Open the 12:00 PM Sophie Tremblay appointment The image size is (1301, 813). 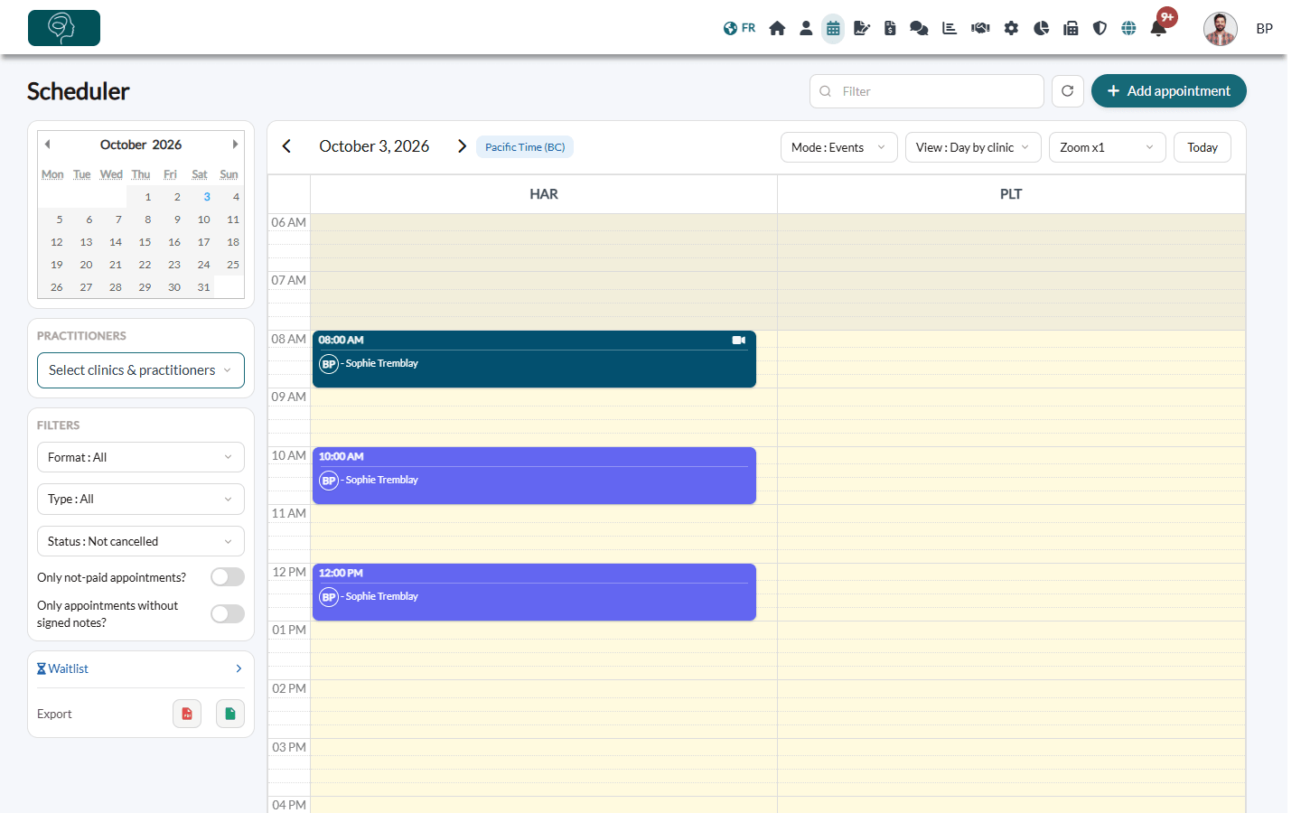click(534, 592)
